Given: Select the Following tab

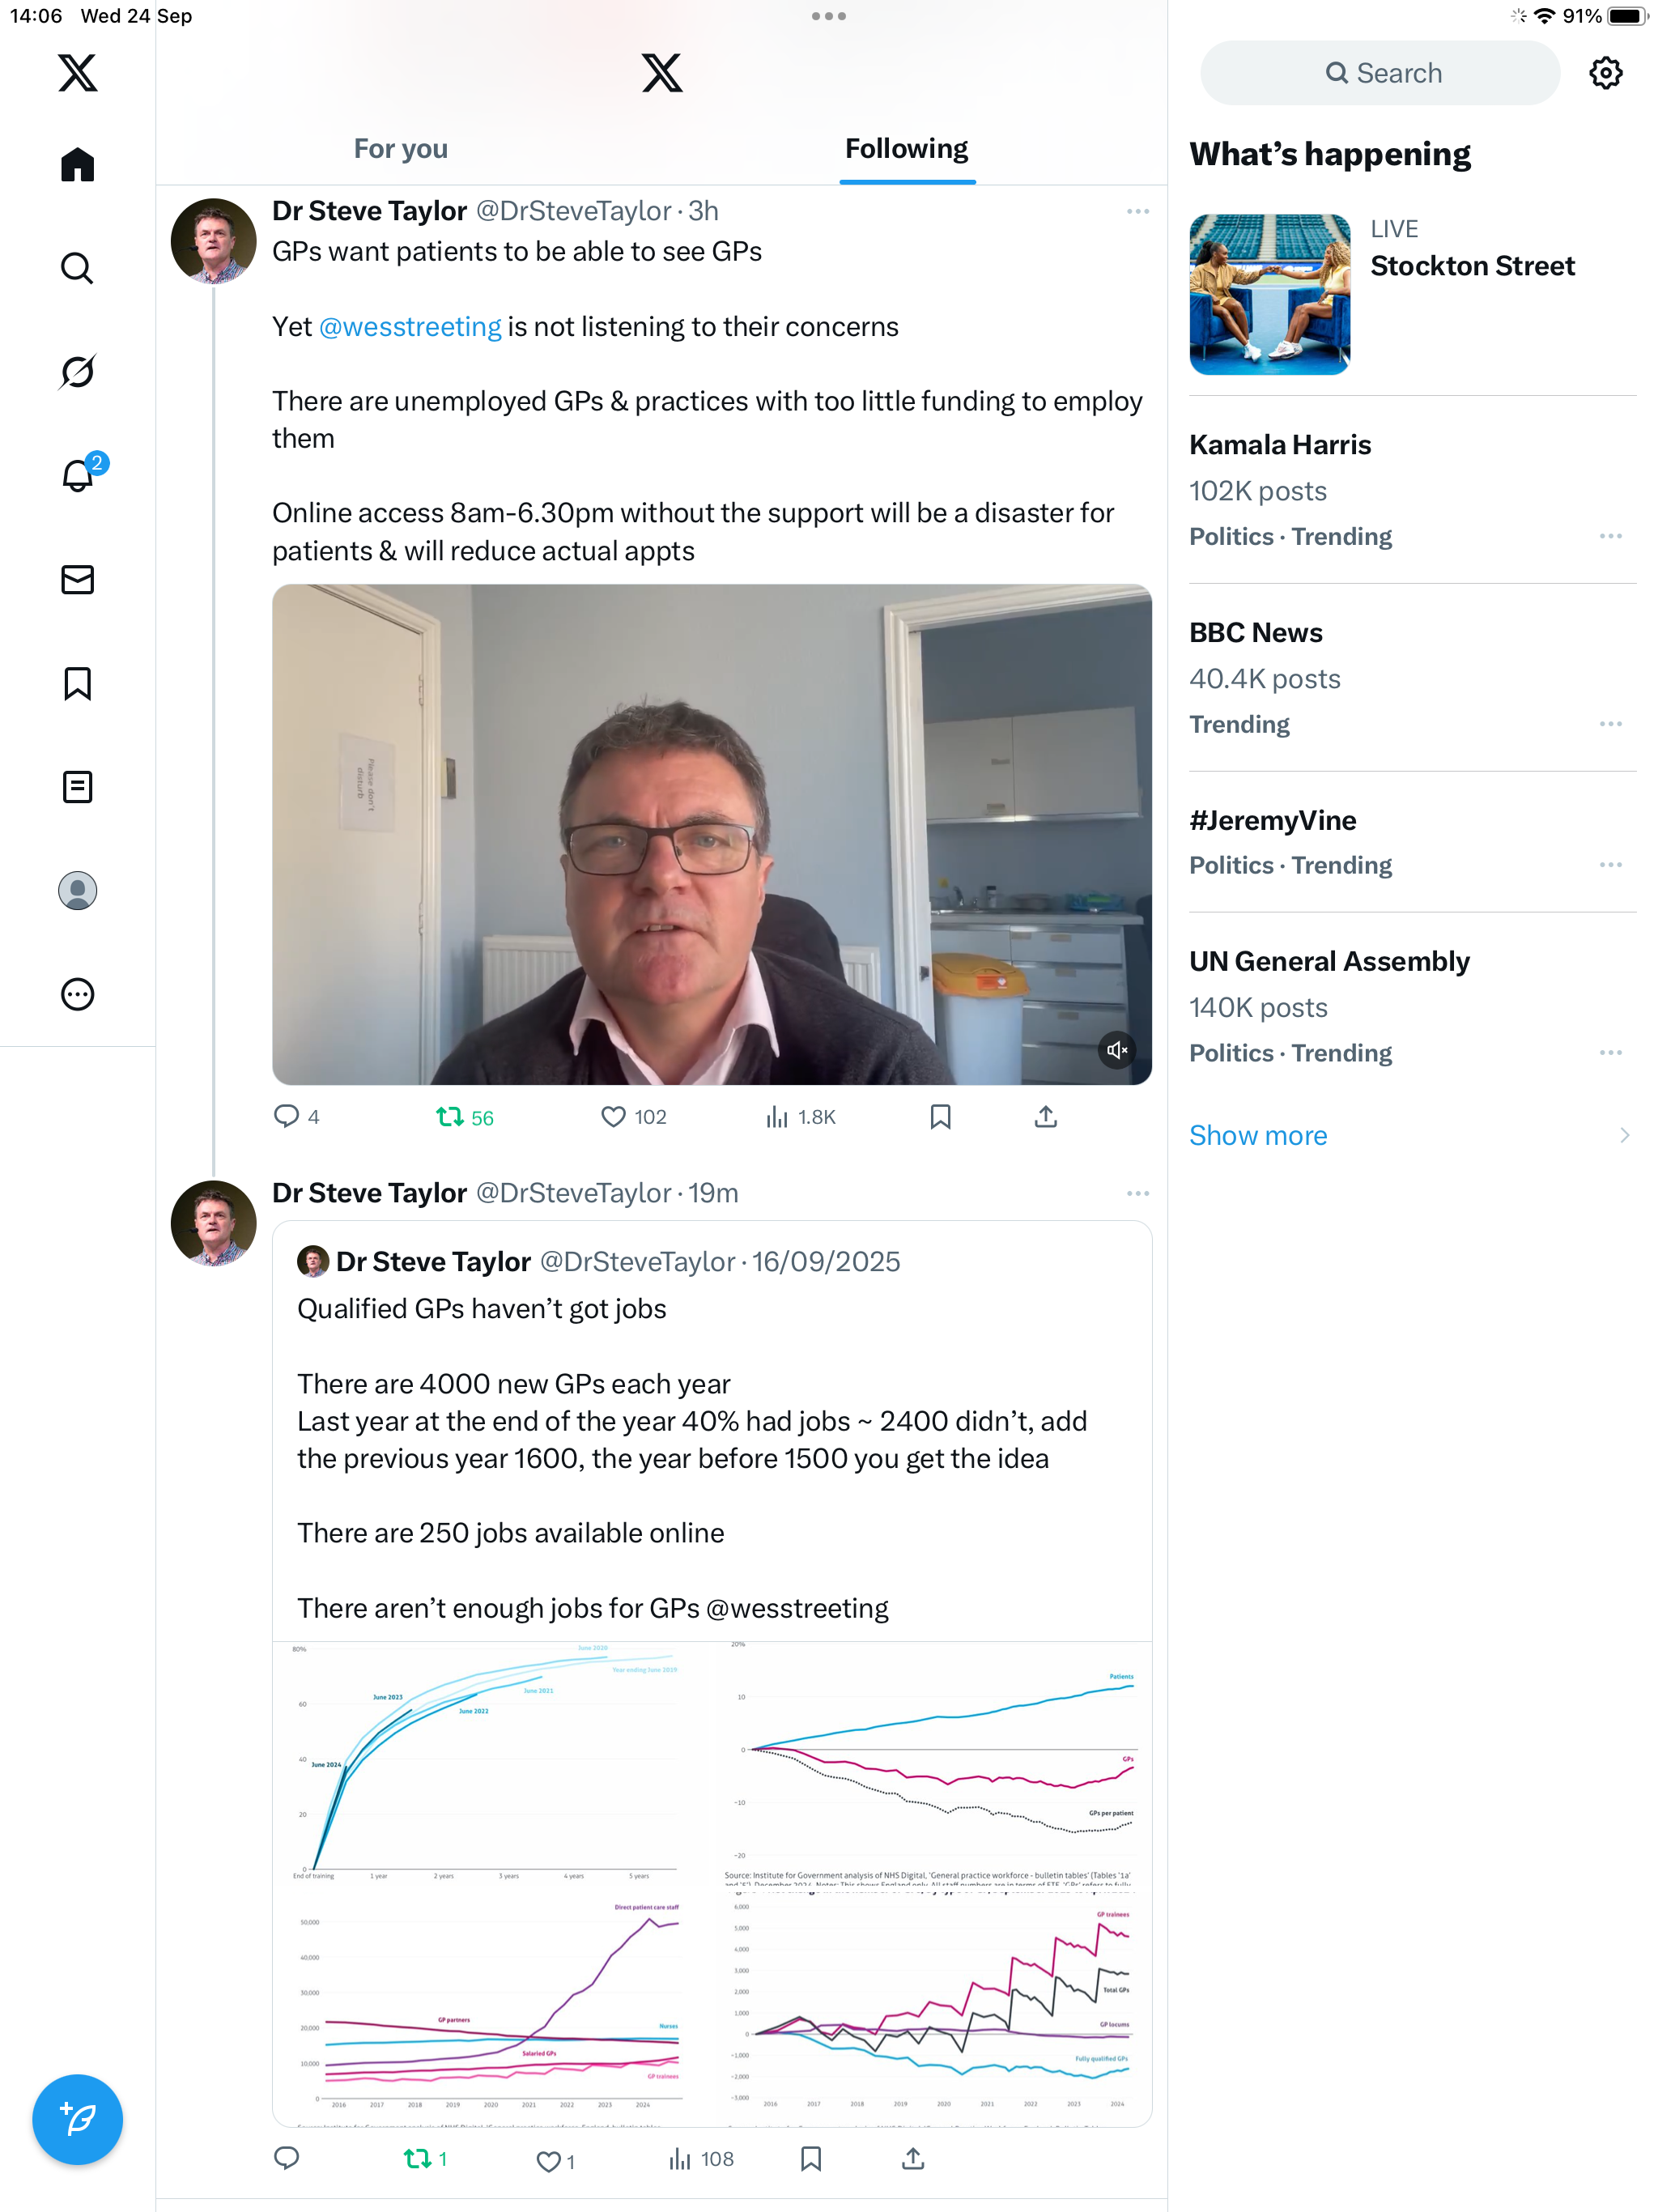Looking at the screenshot, I should (x=906, y=149).
